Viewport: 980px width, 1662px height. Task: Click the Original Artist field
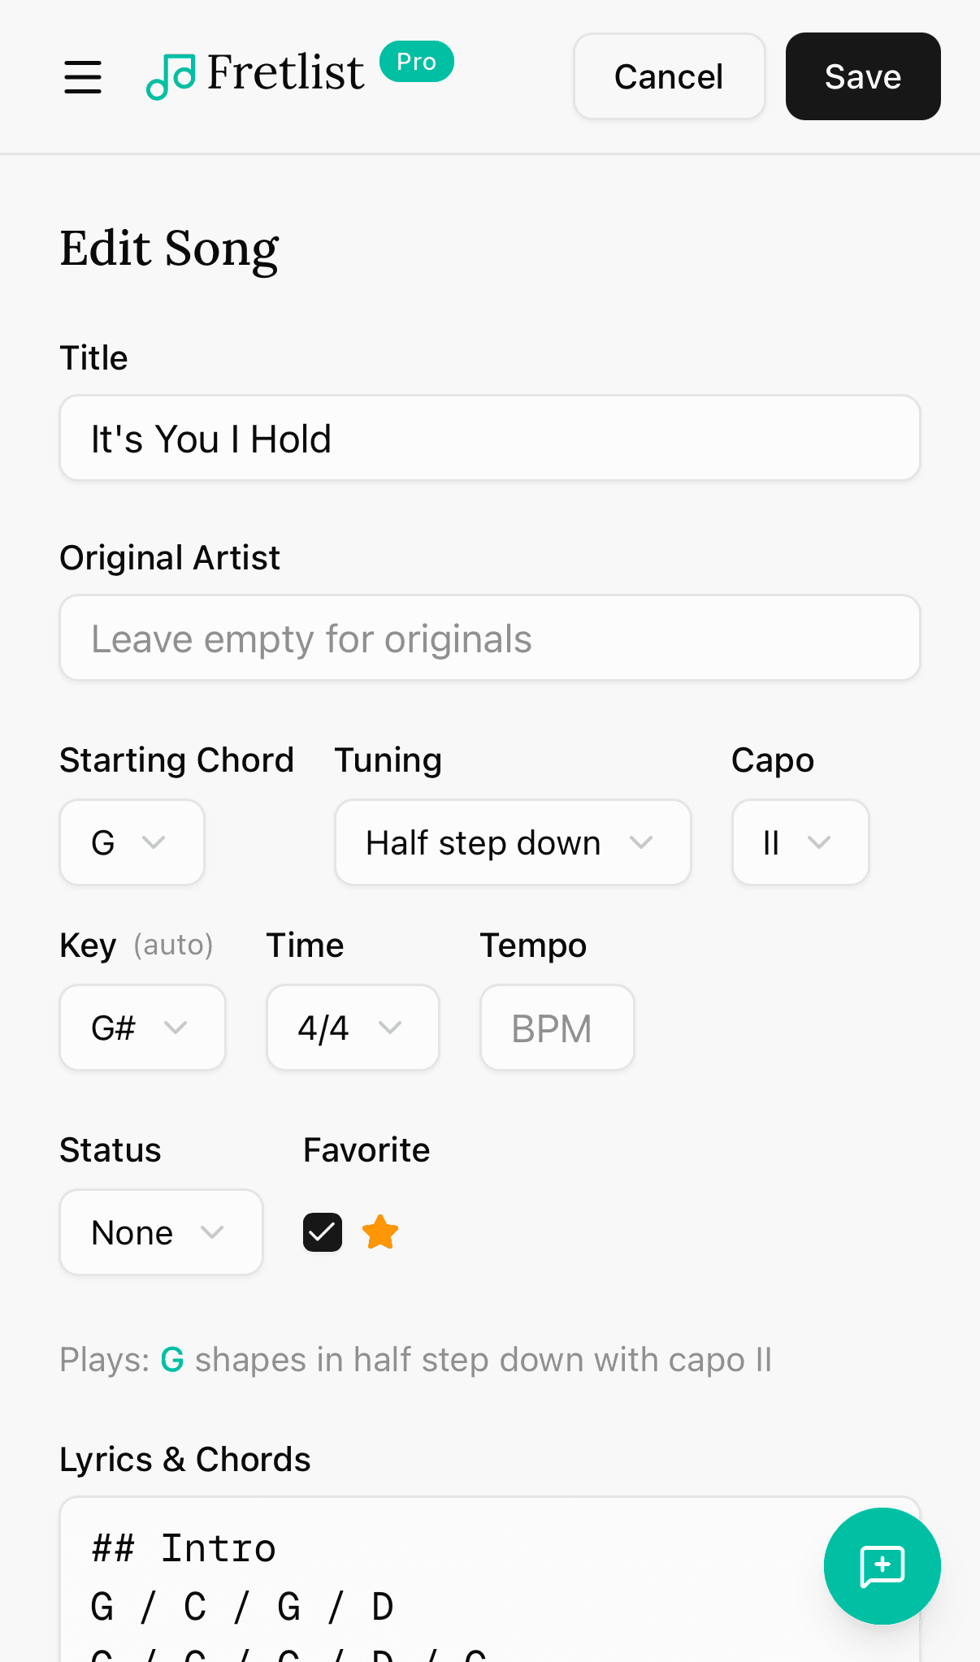(489, 637)
